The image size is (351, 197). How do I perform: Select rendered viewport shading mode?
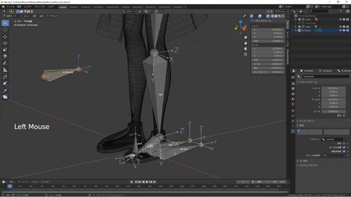point(283,16)
